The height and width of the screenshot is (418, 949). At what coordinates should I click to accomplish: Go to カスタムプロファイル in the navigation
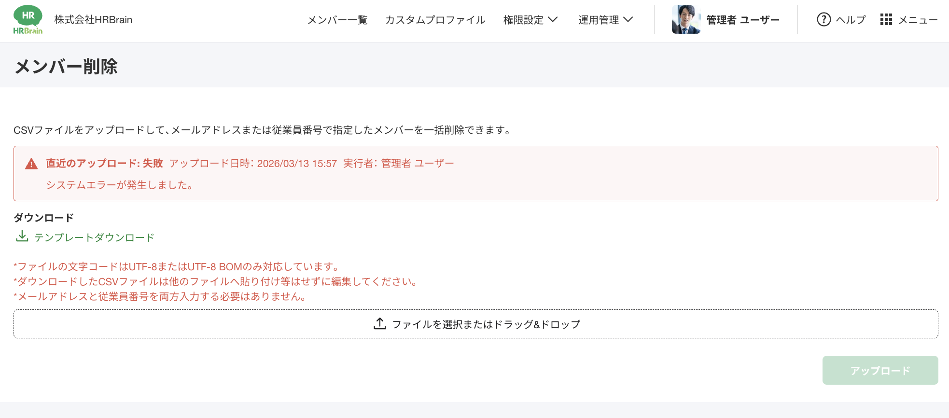(x=435, y=20)
